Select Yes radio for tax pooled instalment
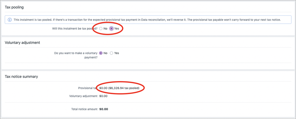This screenshot has height=119, width=296. tap(112, 29)
